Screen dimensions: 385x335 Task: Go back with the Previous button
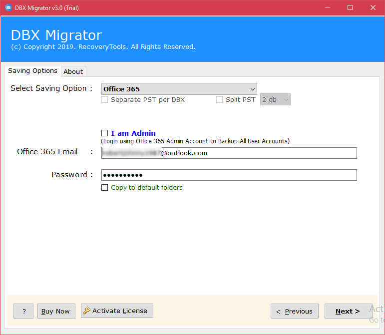click(x=295, y=311)
